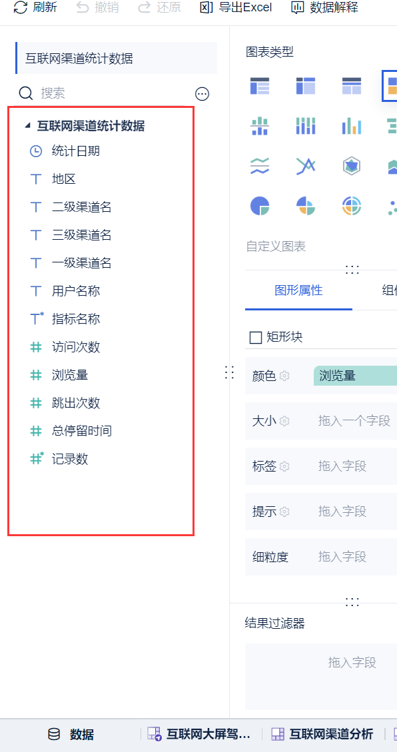This screenshot has height=752, width=397.
Task: Click the 细粒度 拖入字段 drop area
Action: [355, 557]
